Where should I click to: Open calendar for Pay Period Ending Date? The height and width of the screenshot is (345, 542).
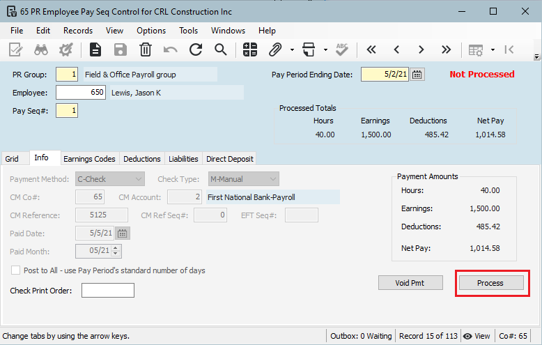click(417, 75)
